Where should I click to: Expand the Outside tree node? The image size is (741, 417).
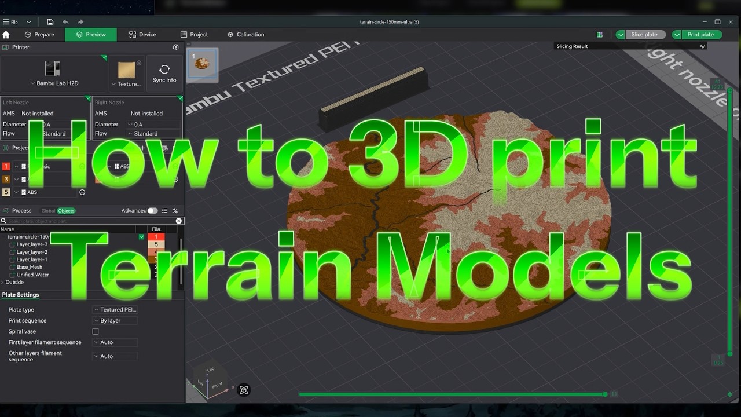pos(3,283)
